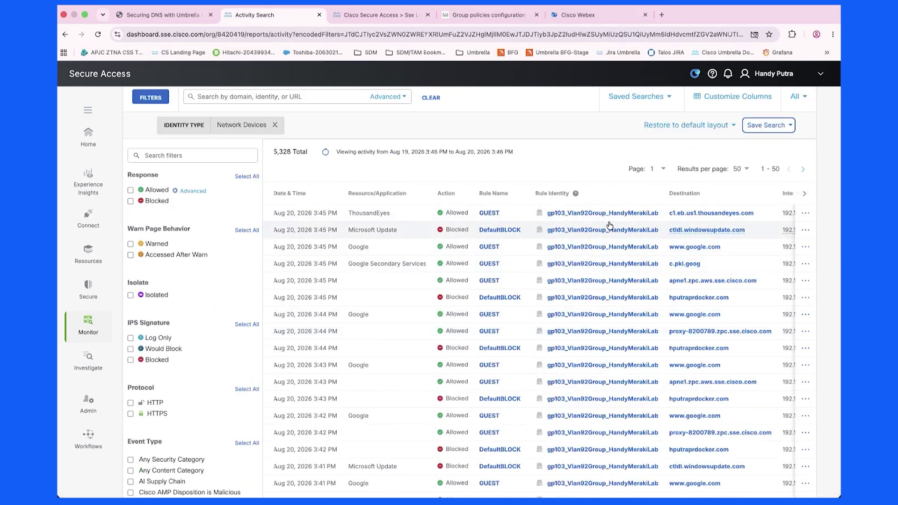The height and width of the screenshot is (505, 898).
Task: Click the FILTERS button
Action: (x=150, y=97)
